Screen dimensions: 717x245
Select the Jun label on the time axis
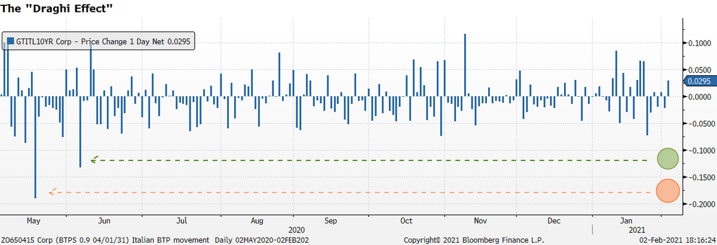tap(104, 220)
